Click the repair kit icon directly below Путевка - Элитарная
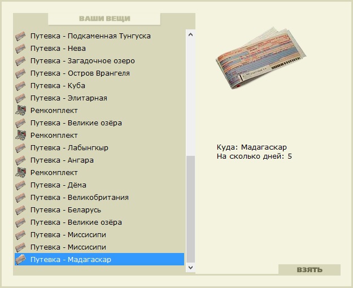 click(20, 111)
